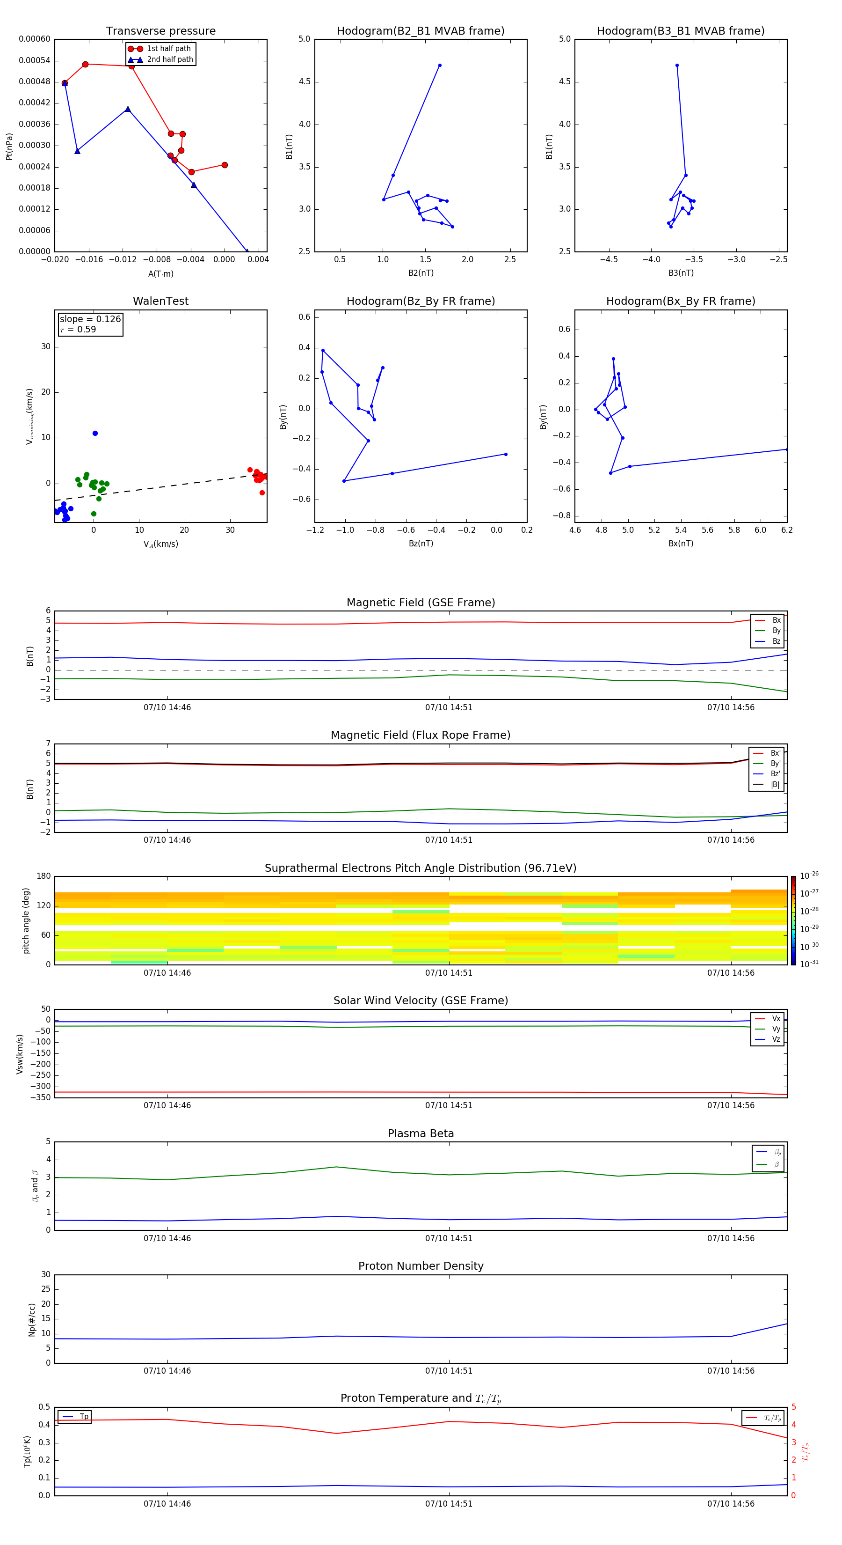Click the 'Magnetic Field (GSE Frame)' title
Viewport: 842px width, 1545px height.
[x=421, y=603]
